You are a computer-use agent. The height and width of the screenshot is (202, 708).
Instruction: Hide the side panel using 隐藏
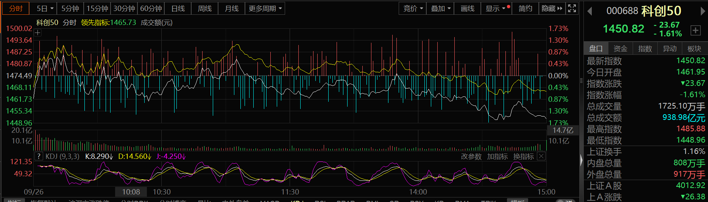pyautogui.click(x=552, y=8)
